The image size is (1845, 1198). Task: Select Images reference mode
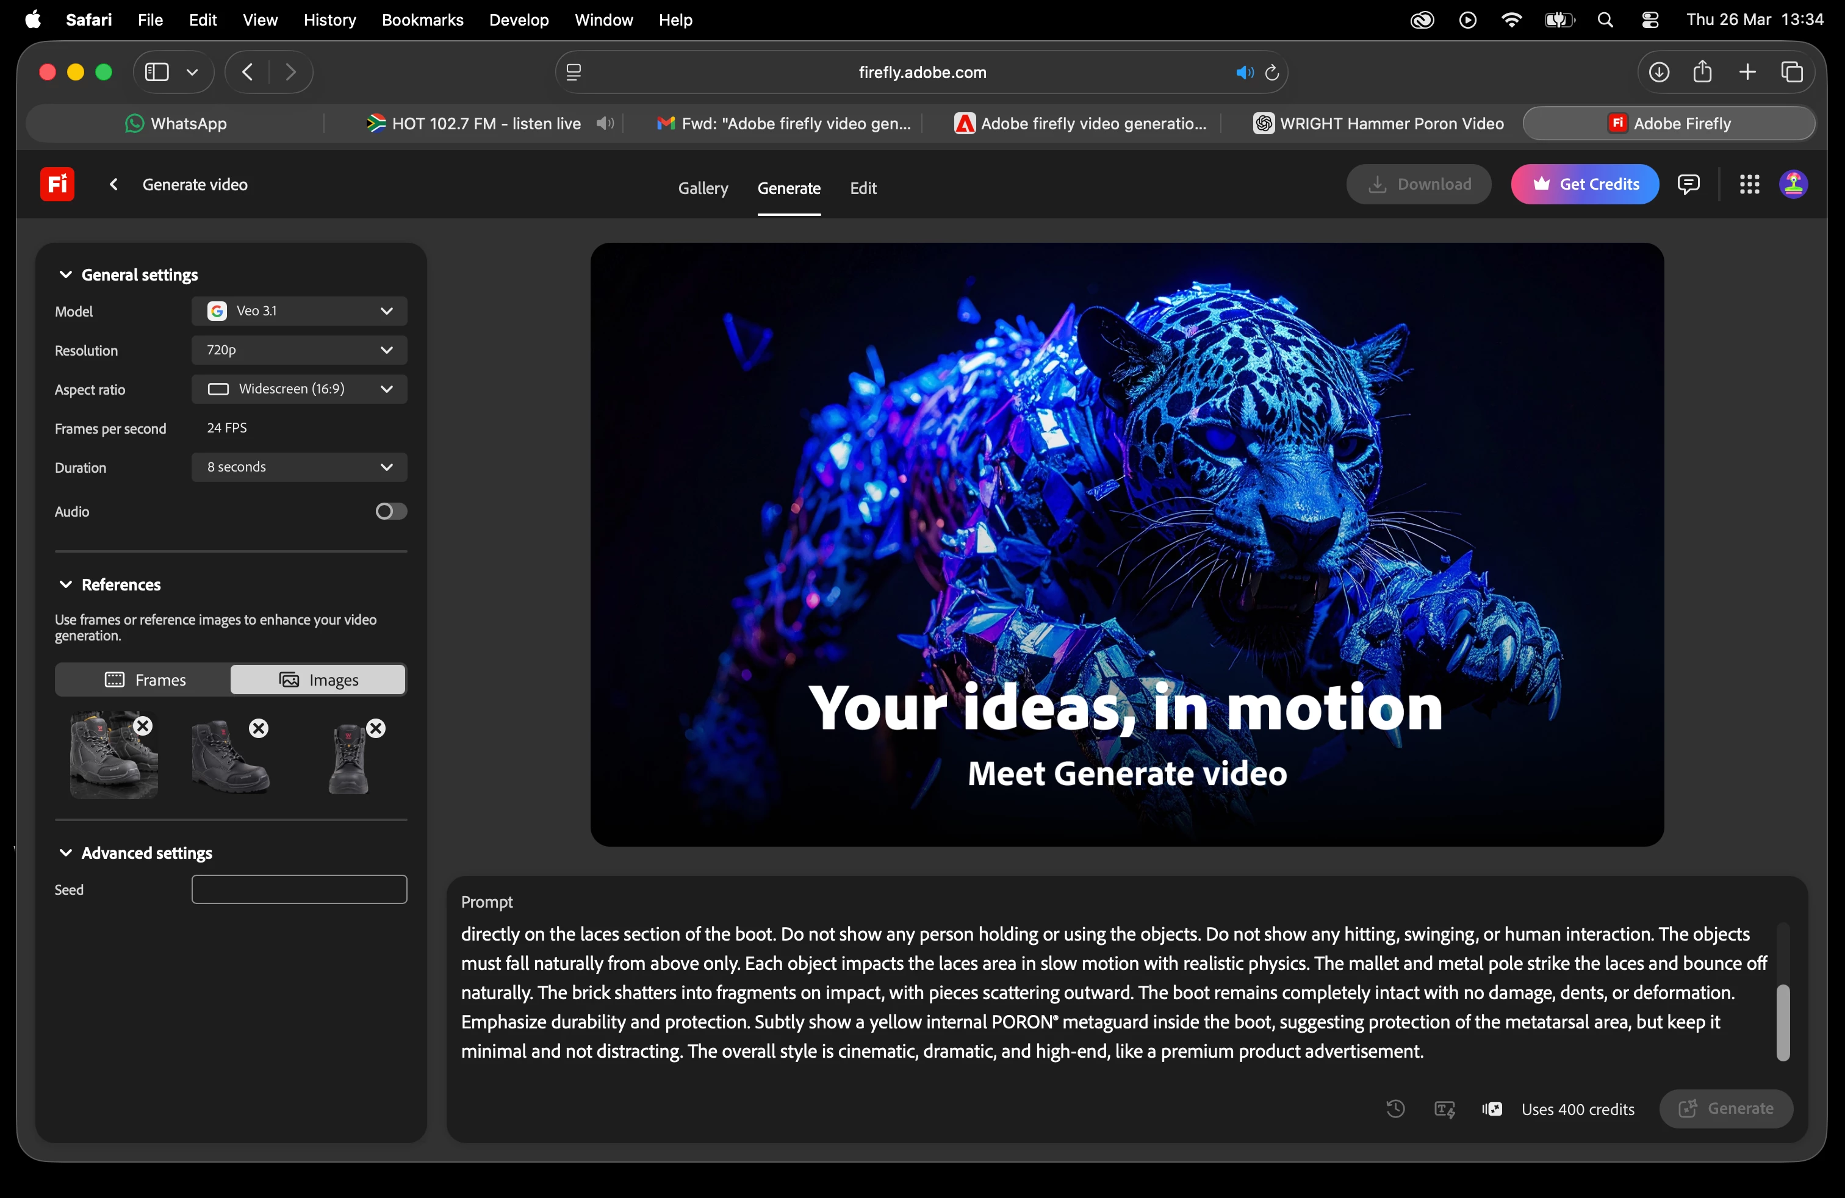point(318,680)
